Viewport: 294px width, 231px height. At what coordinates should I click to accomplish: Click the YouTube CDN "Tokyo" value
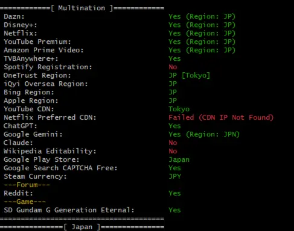pyautogui.click(x=179, y=109)
